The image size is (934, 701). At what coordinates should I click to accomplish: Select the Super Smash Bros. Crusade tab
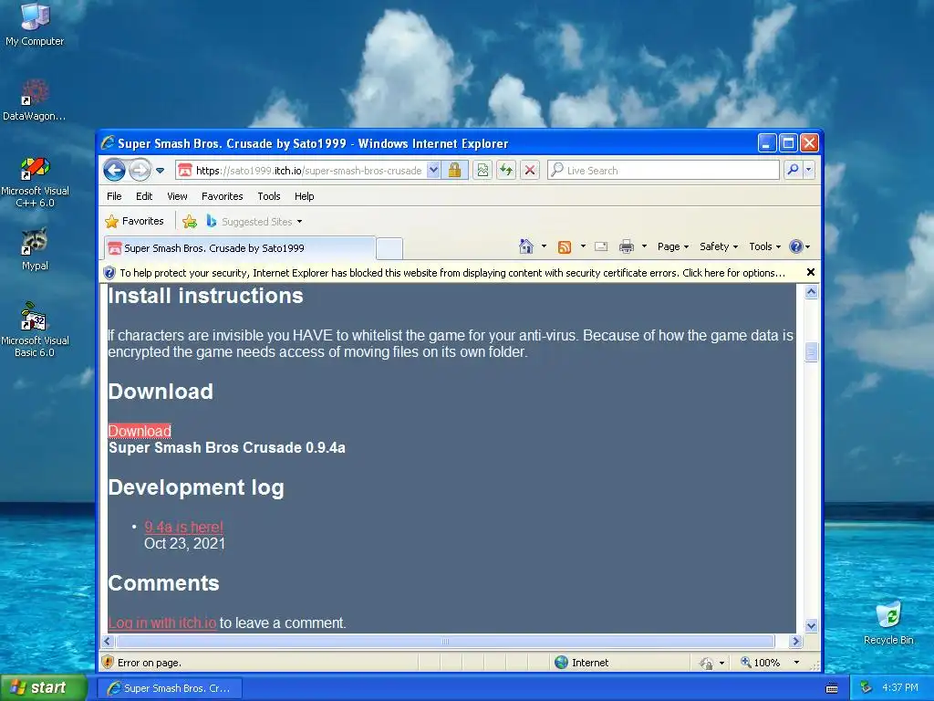click(240, 248)
